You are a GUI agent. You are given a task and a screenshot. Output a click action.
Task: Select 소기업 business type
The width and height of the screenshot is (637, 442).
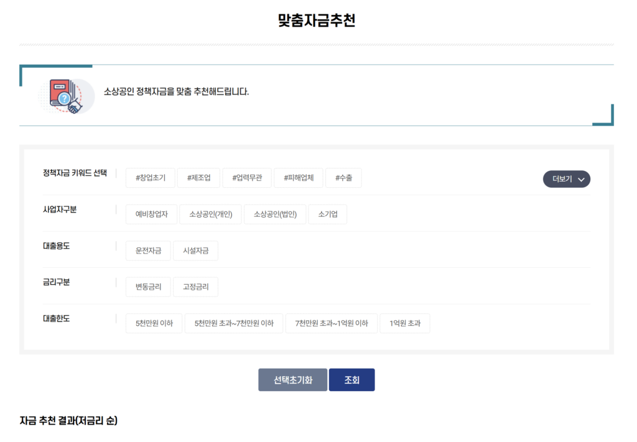tap(328, 214)
